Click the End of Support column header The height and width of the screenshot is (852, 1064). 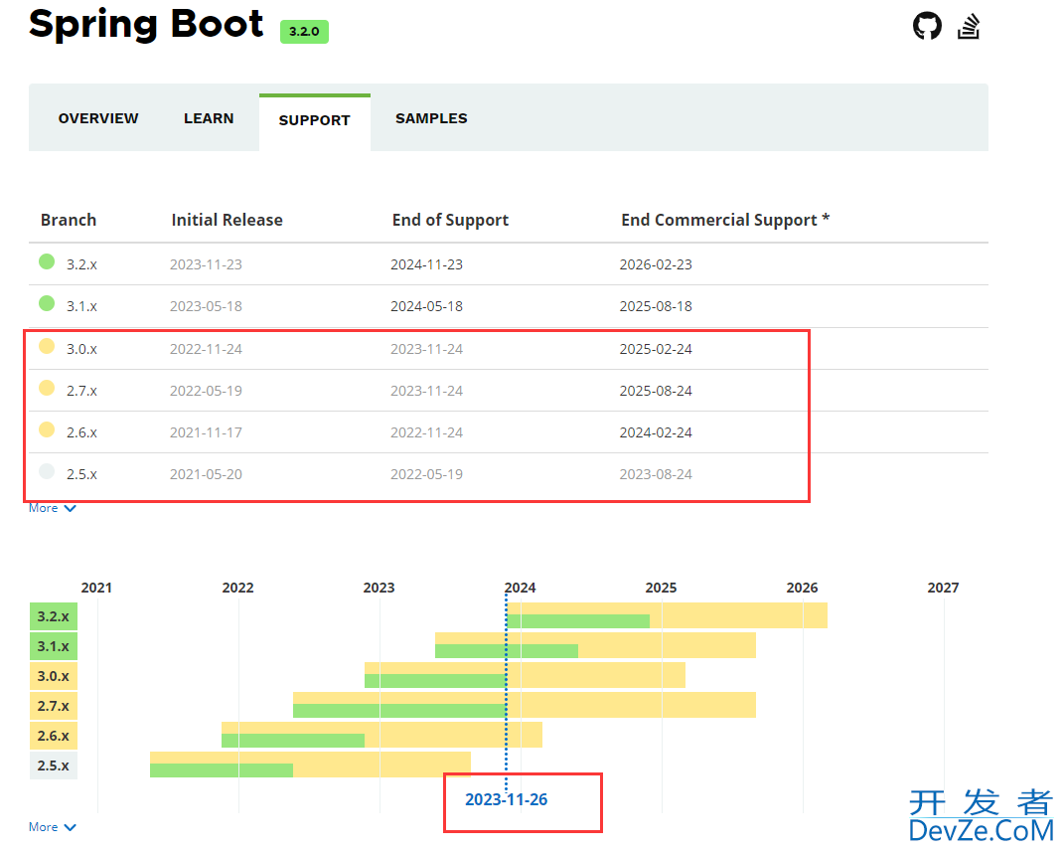click(451, 220)
